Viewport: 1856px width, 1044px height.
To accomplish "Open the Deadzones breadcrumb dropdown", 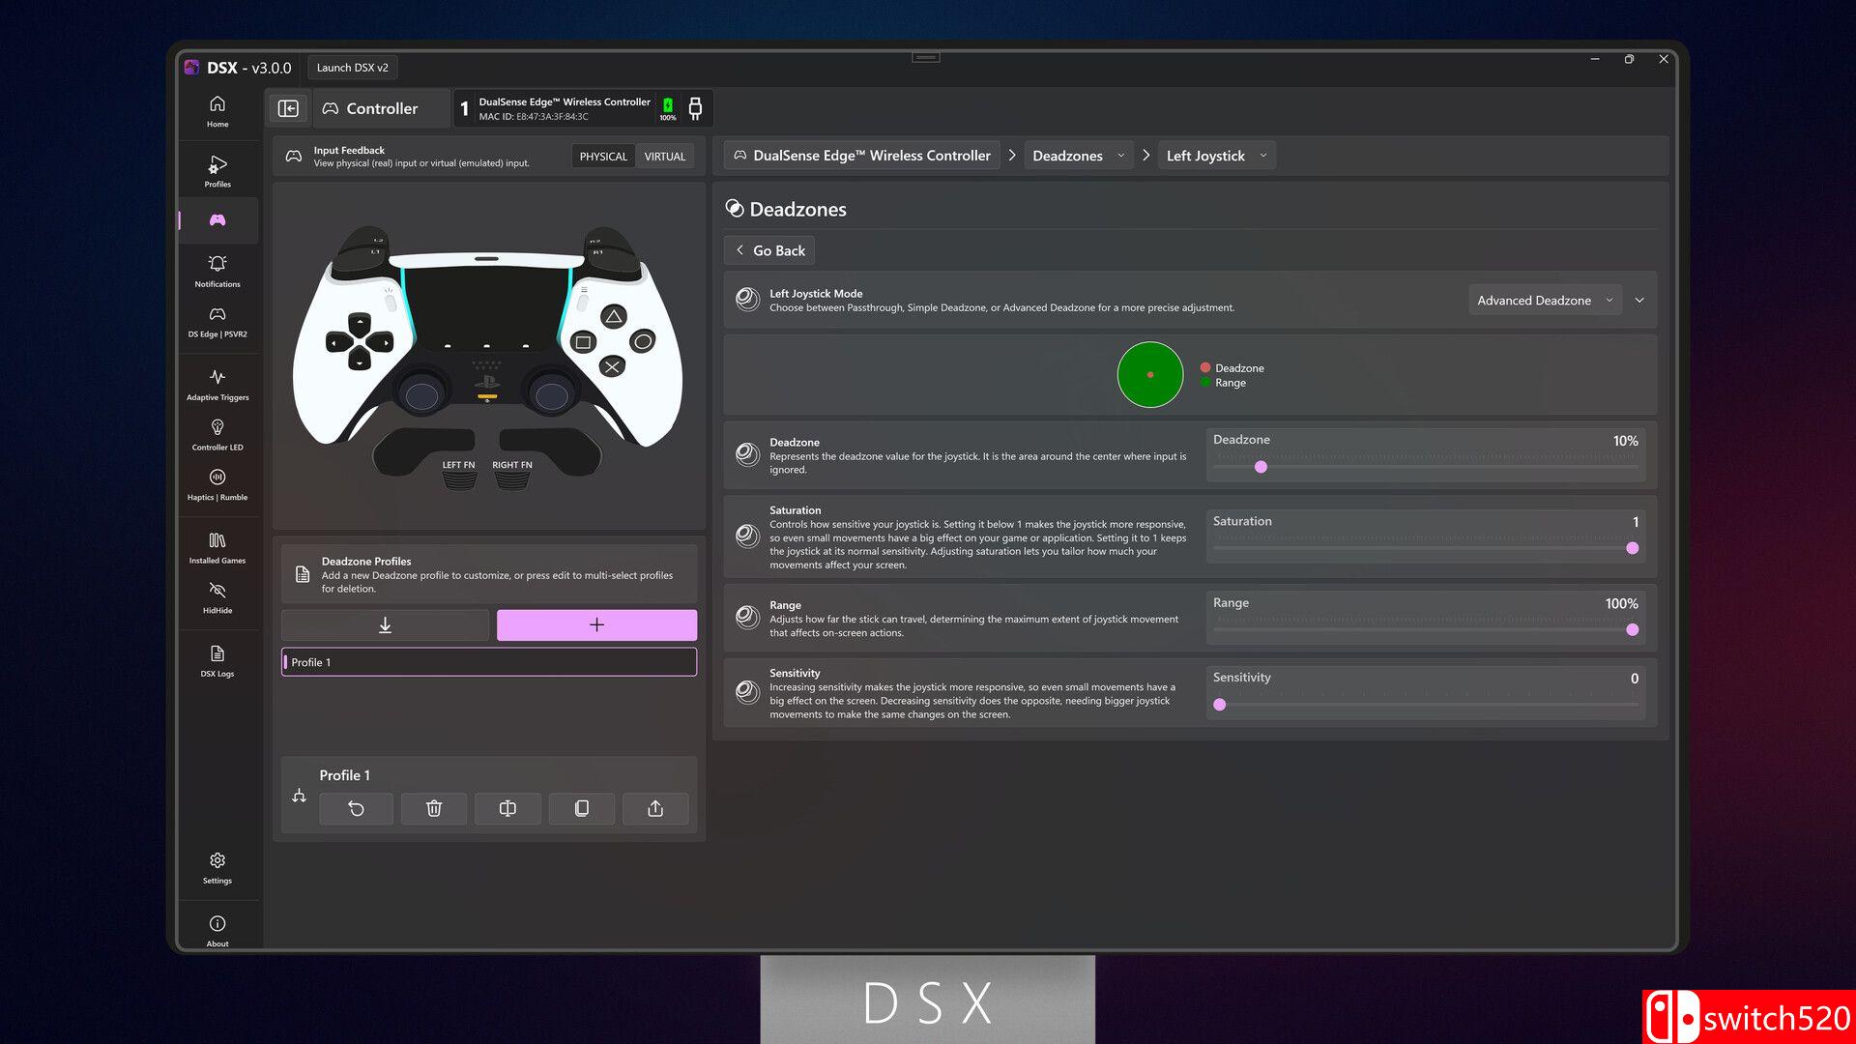I will tap(1078, 155).
